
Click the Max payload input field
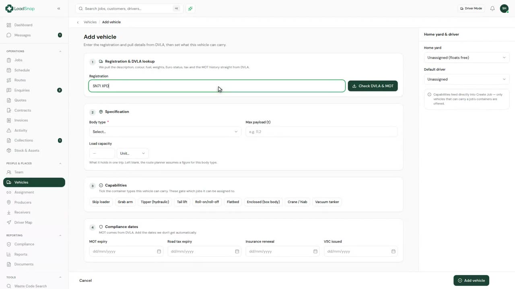click(x=321, y=132)
